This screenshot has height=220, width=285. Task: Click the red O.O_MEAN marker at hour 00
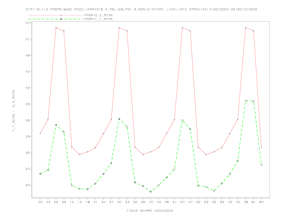40,134
